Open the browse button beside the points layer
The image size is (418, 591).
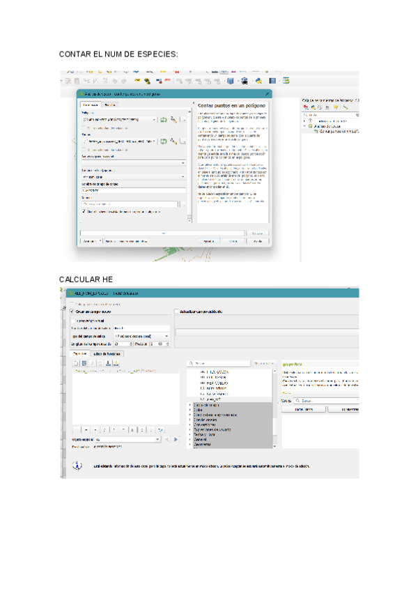(x=183, y=141)
